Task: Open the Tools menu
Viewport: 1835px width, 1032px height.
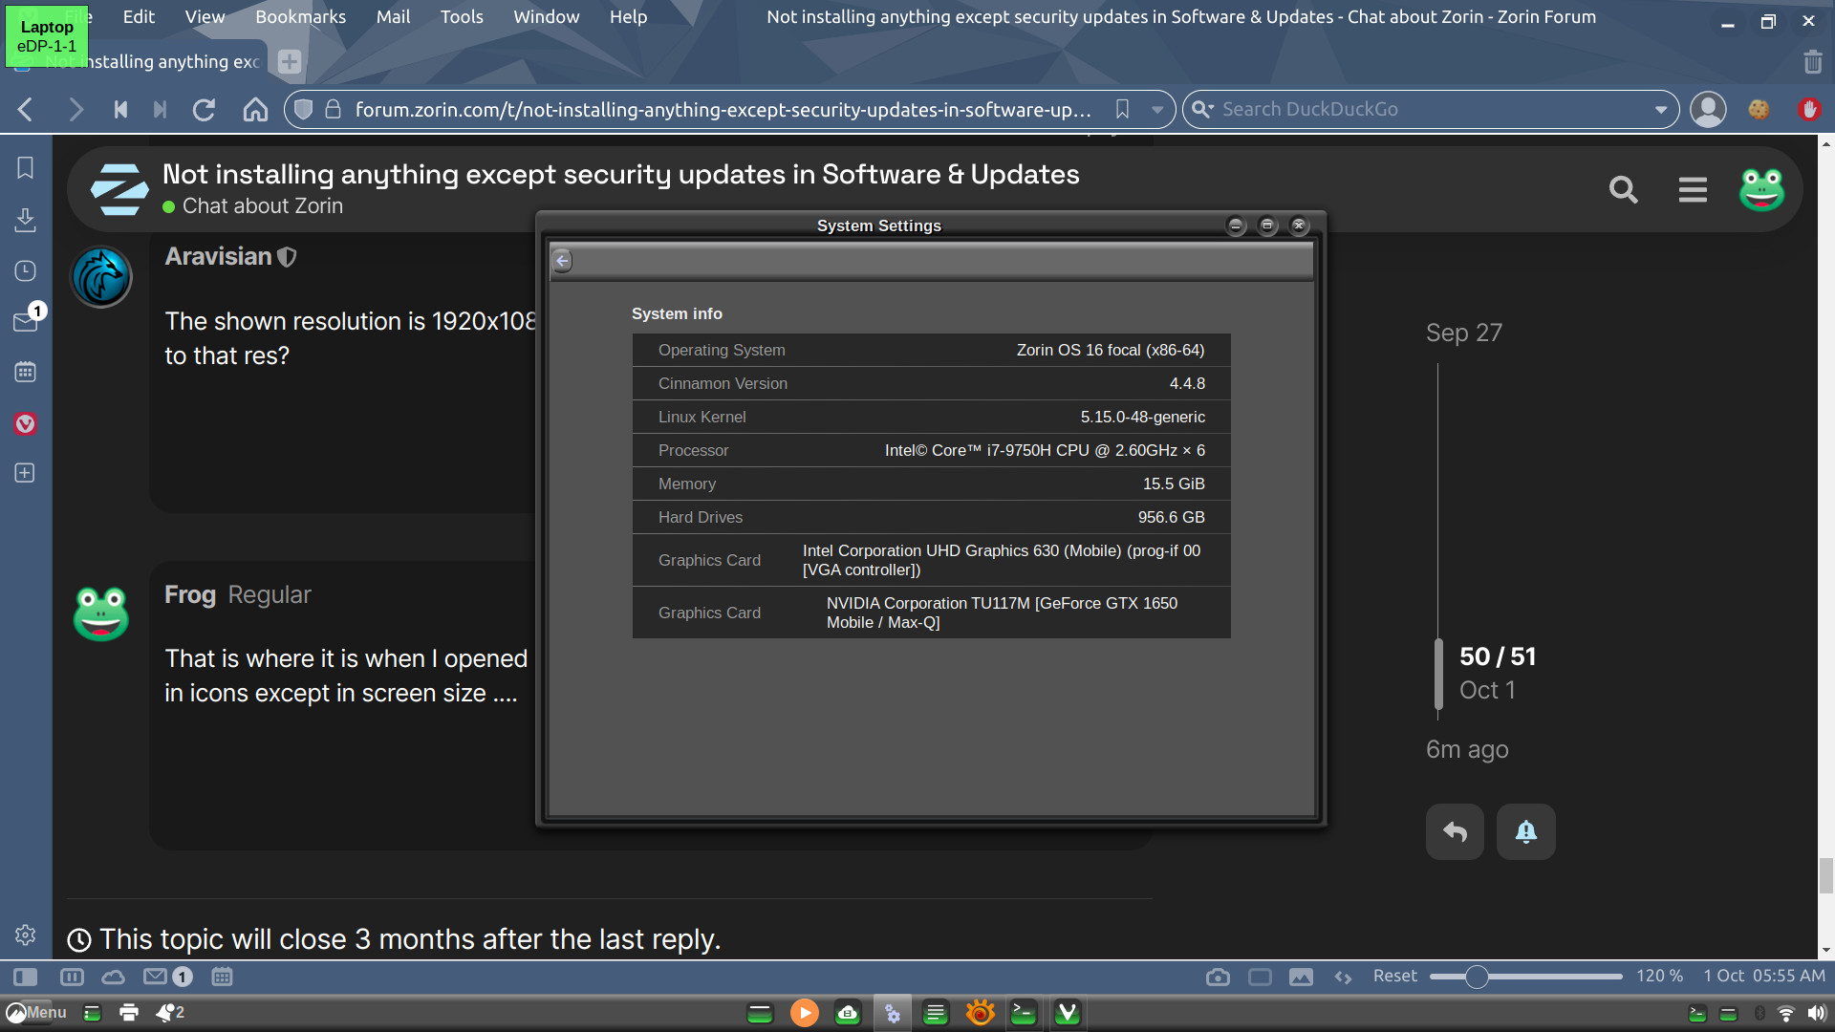Action: coord(462,17)
